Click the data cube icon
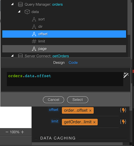The image size is (134, 146). (27, 12)
